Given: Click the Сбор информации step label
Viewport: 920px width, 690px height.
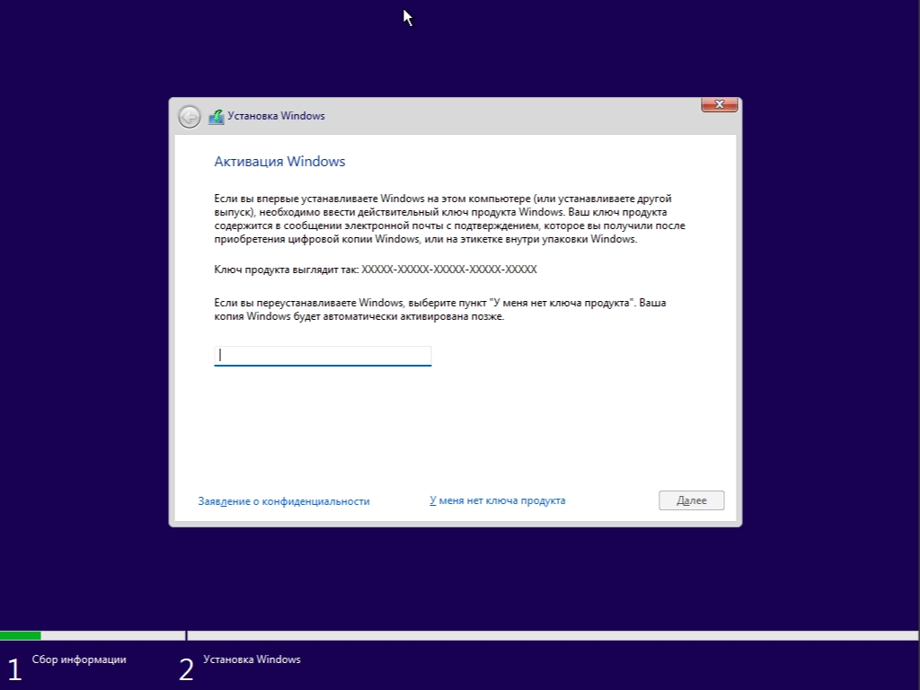Looking at the screenshot, I should [x=79, y=659].
